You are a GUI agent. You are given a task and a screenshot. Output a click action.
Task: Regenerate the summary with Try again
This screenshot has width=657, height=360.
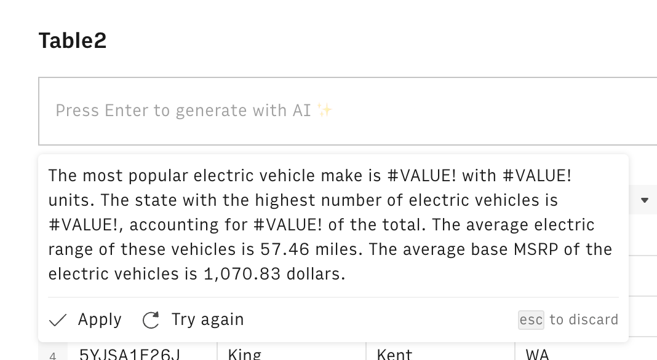[209, 319]
